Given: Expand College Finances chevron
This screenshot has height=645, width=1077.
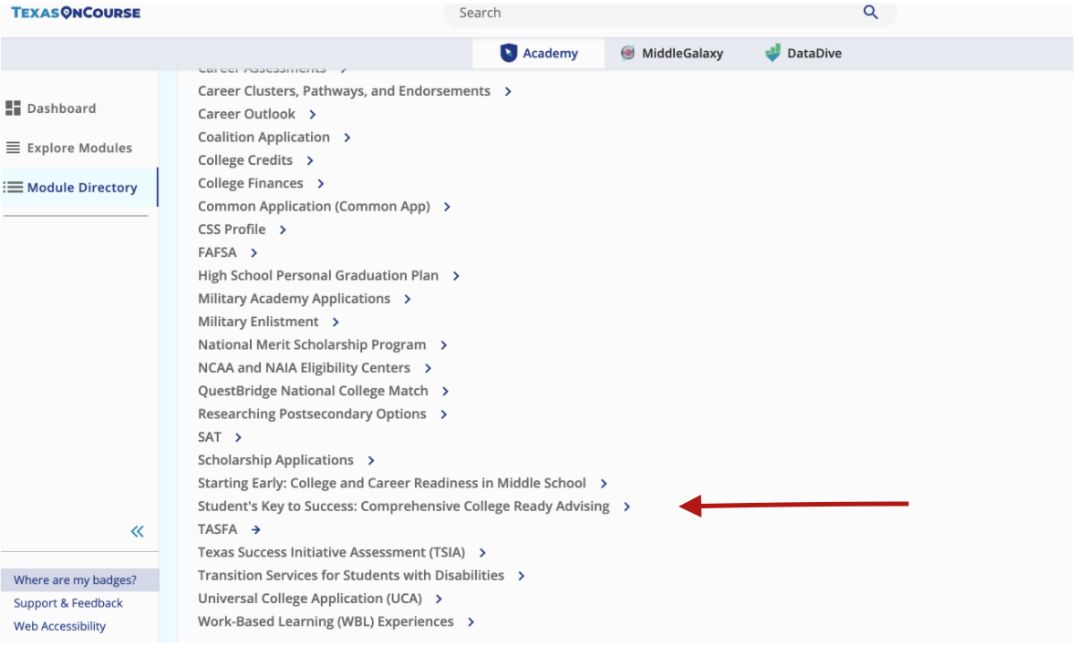Looking at the screenshot, I should pos(320,184).
